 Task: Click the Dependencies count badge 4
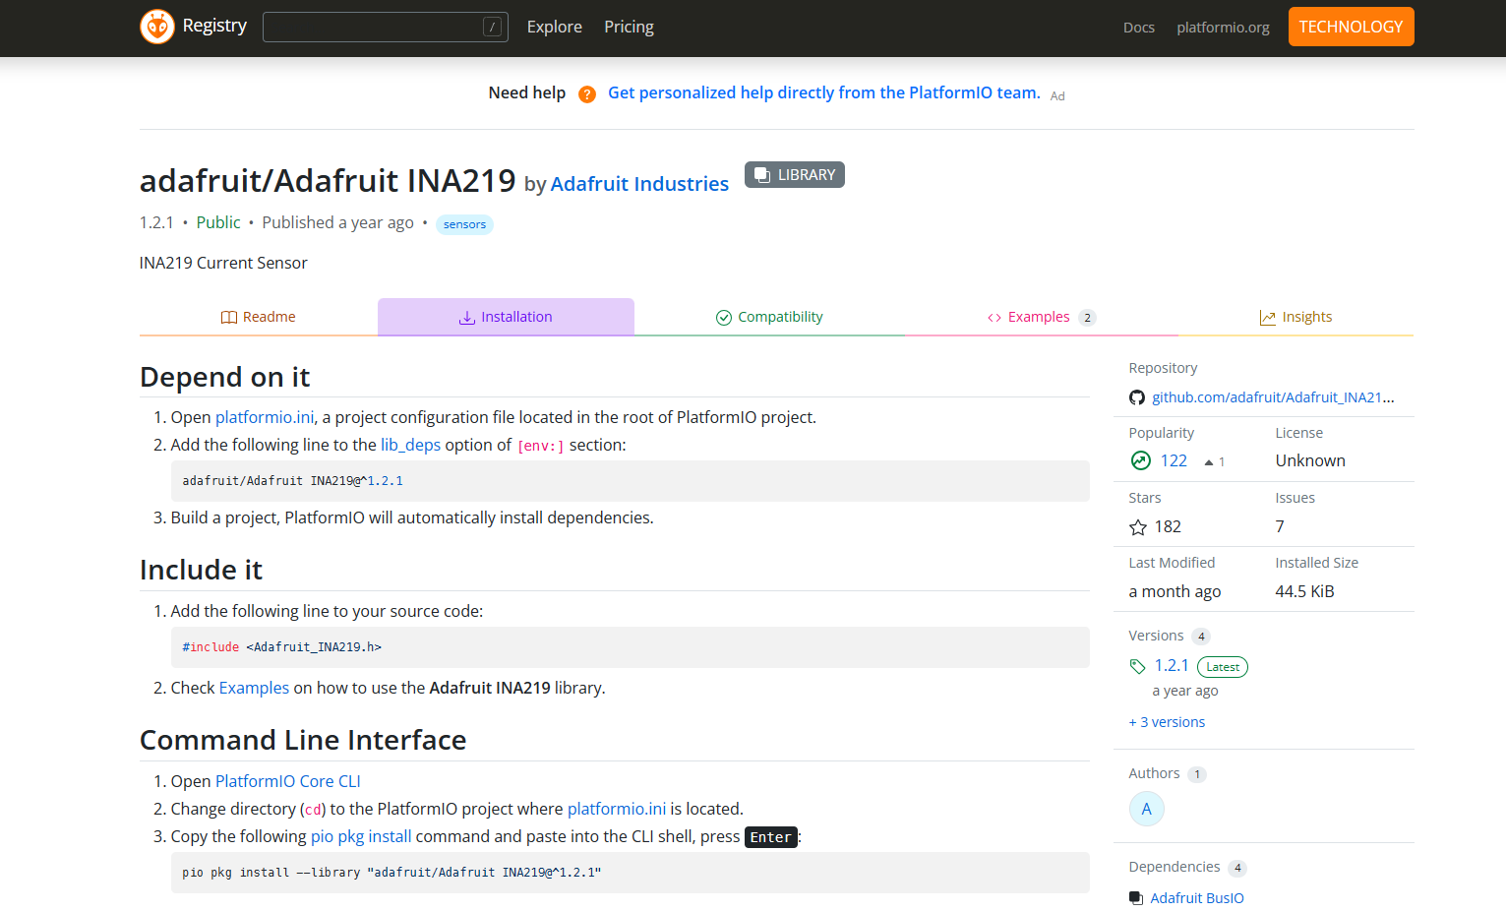click(x=1237, y=868)
